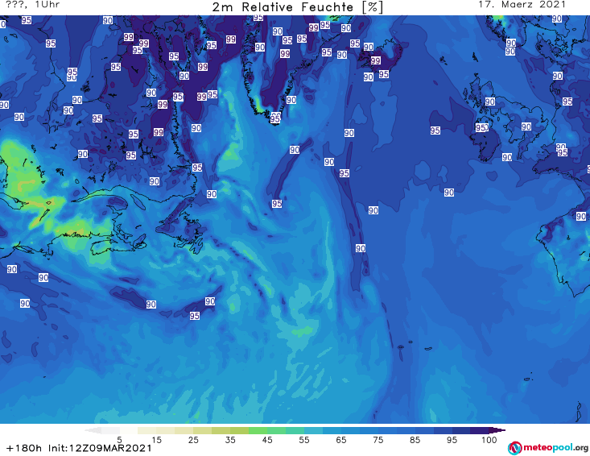Click the '???, 1Uhr' time label
Screen dimensions: 590x456
[x=32, y=5]
